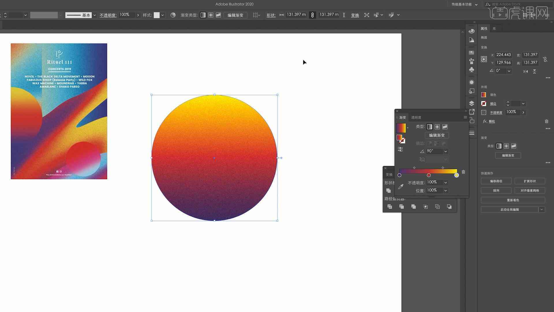
Task: Open the Appearance panel sun icon
Action: [x=471, y=82]
